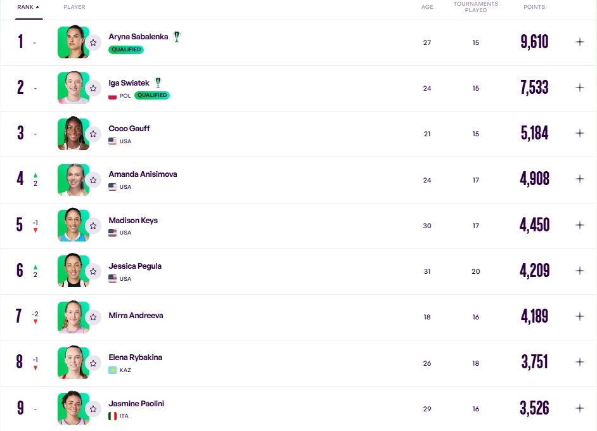
Task: Toggle the favorite star for Coco Gauff
Action: pos(93,134)
